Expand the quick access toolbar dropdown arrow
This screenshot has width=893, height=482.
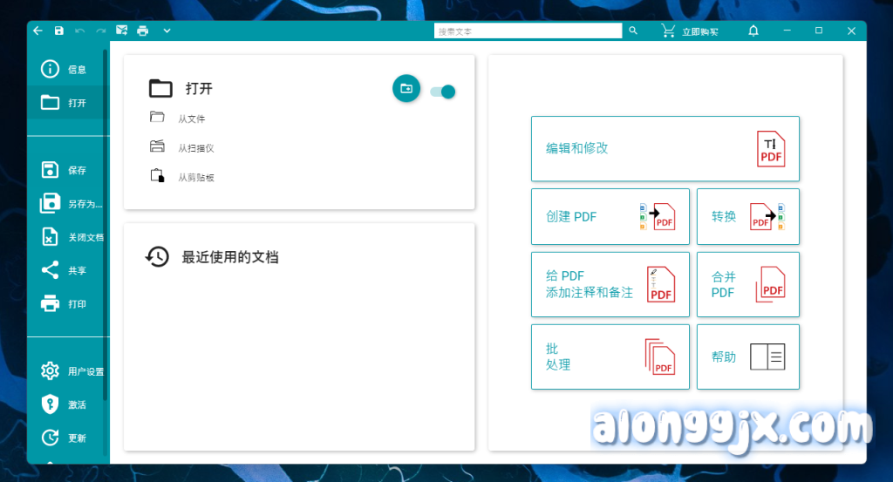click(x=167, y=31)
